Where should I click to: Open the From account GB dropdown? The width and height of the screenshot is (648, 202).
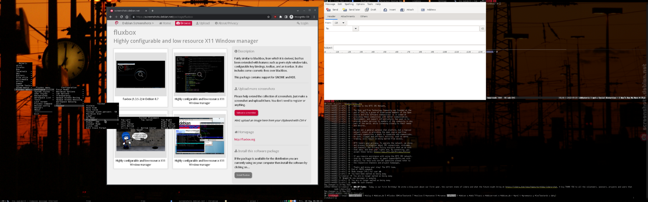coord(339,23)
